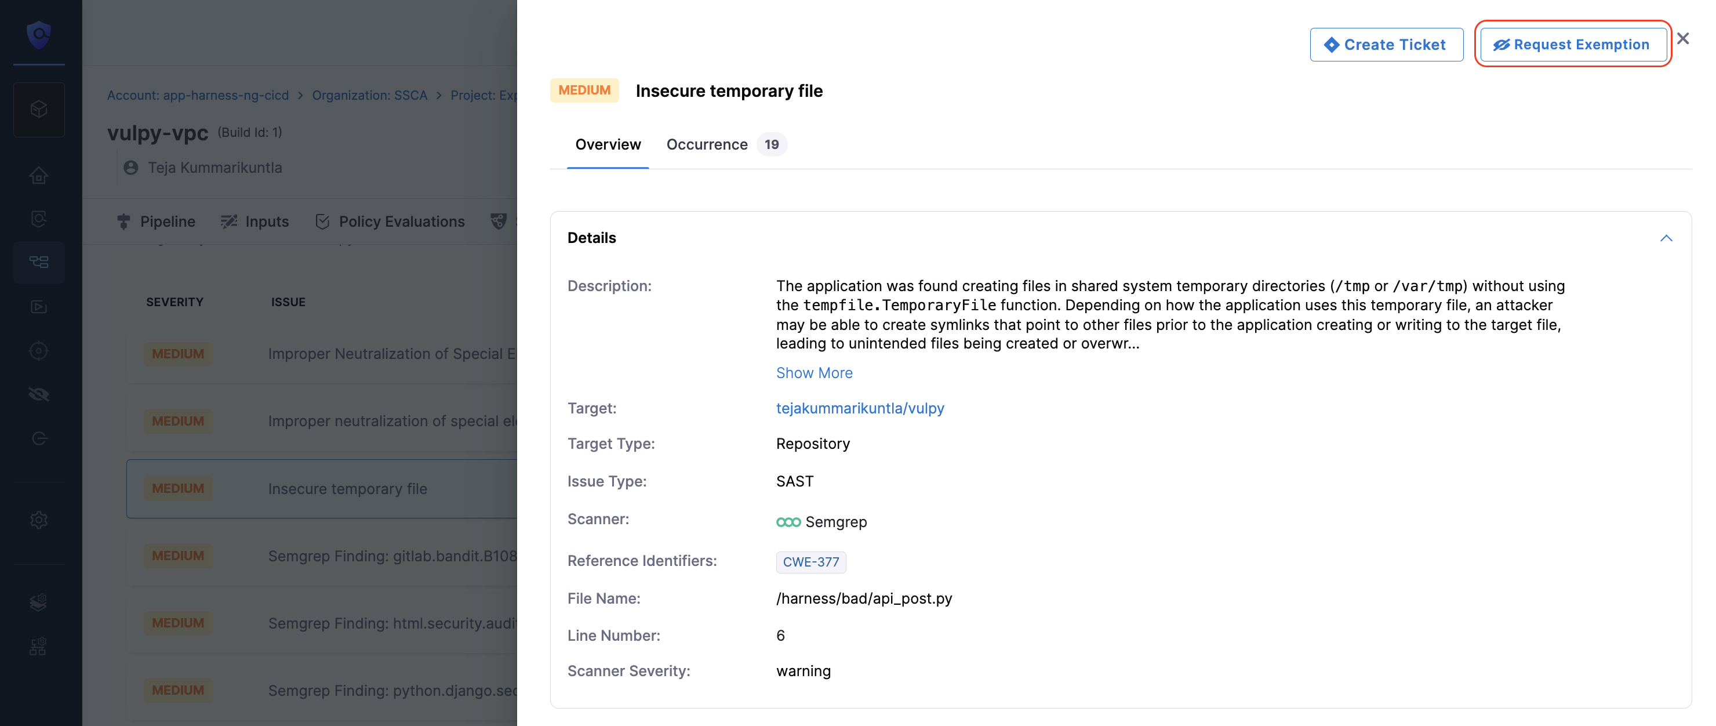Select the Insecure temporary file issue row

click(x=347, y=489)
